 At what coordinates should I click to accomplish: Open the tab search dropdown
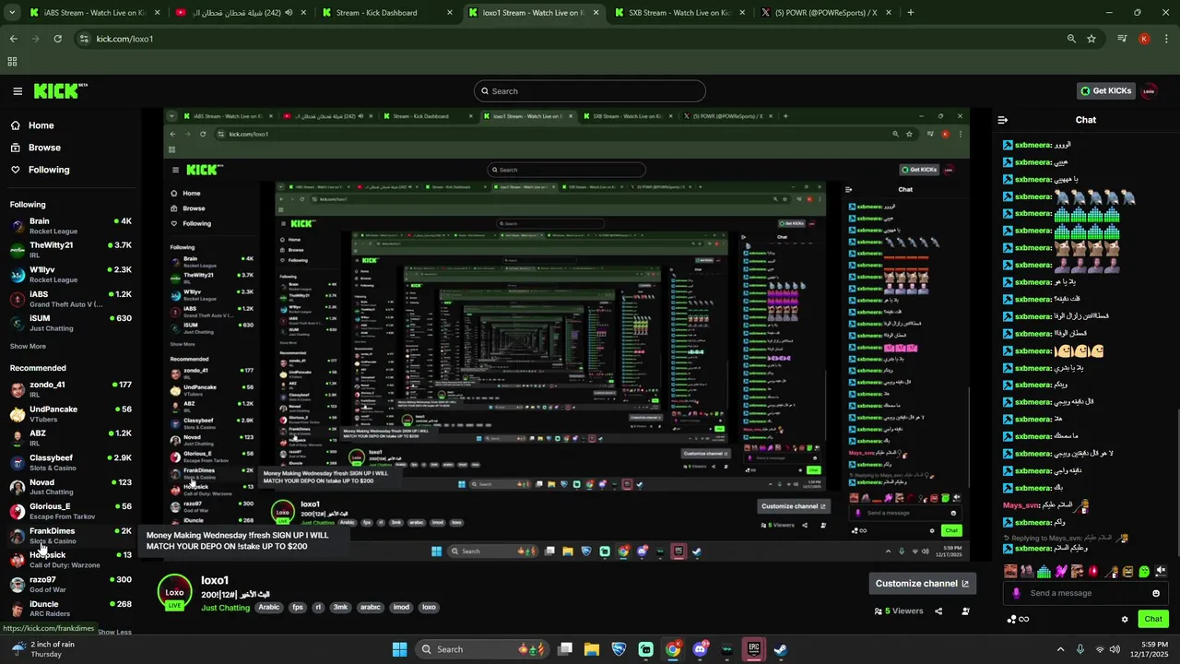click(11, 13)
